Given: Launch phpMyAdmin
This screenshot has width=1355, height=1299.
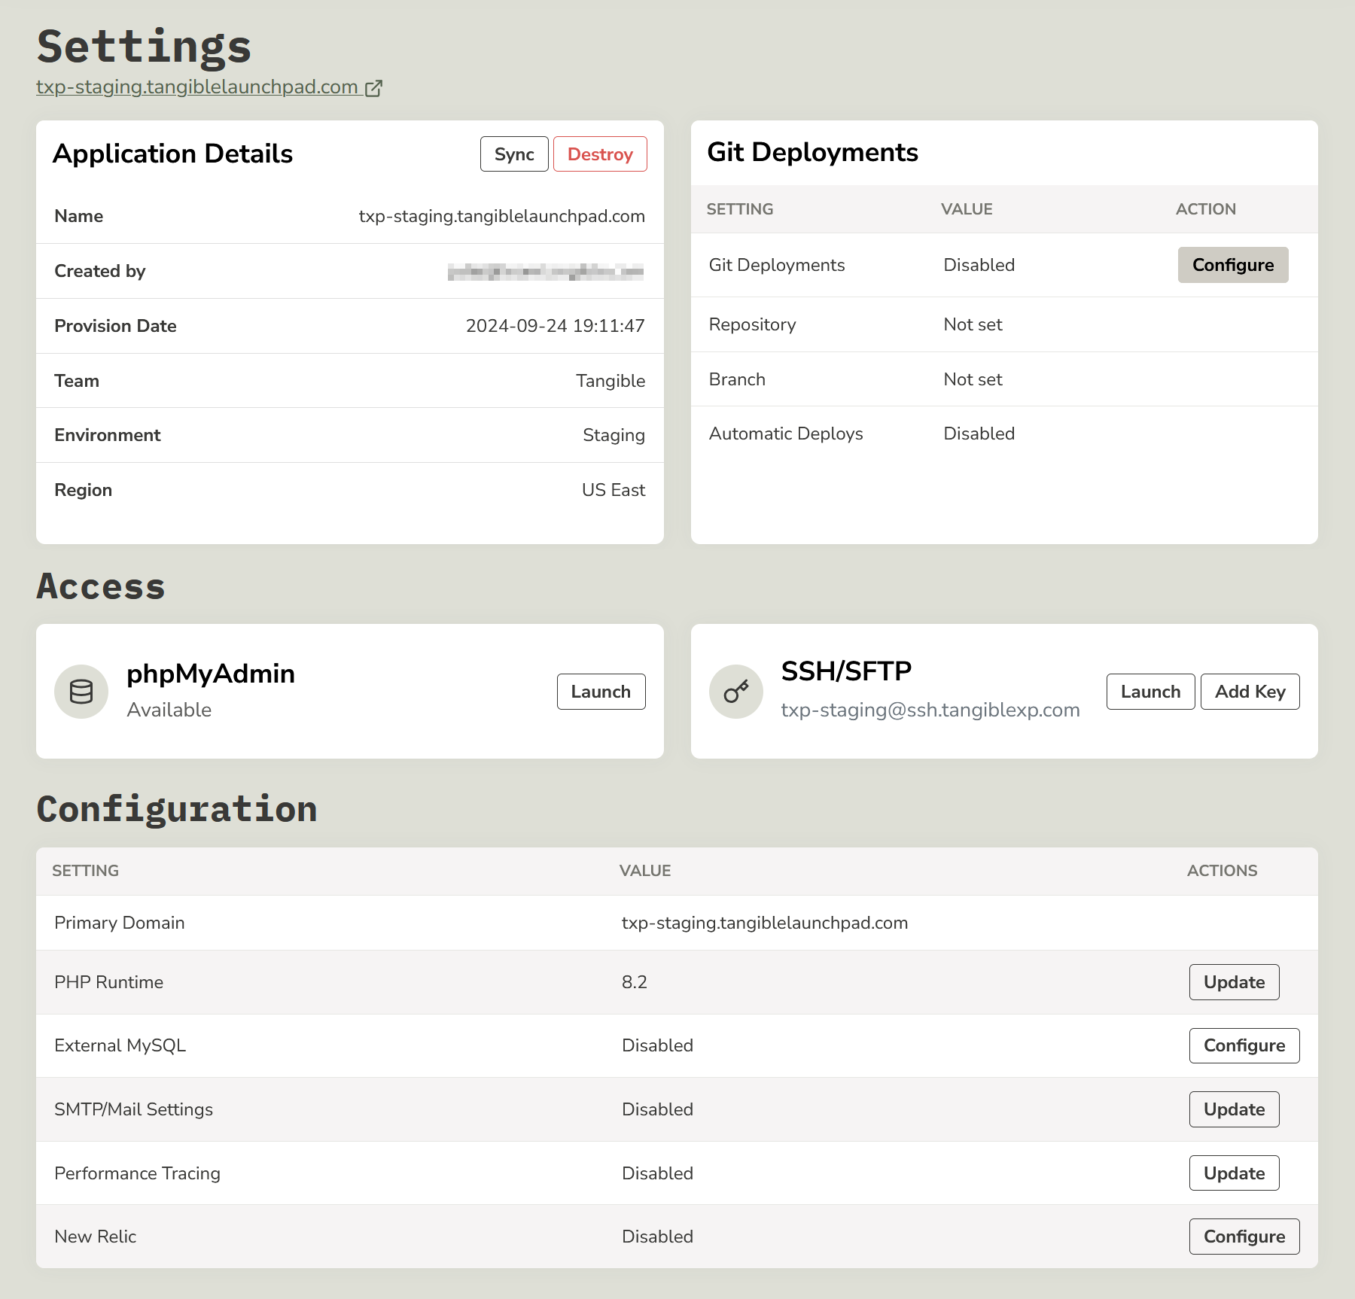Looking at the screenshot, I should point(600,692).
